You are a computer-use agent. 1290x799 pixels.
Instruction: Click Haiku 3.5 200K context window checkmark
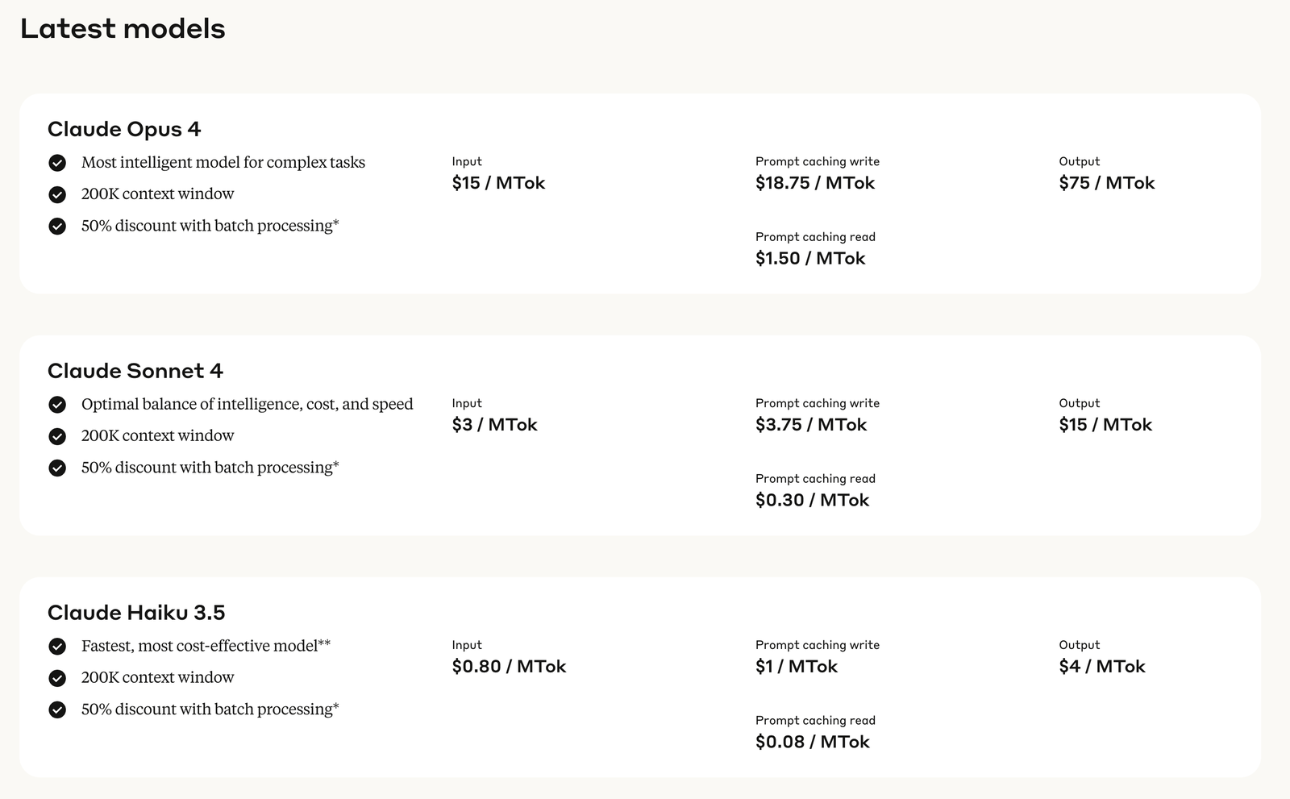[x=57, y=678]
